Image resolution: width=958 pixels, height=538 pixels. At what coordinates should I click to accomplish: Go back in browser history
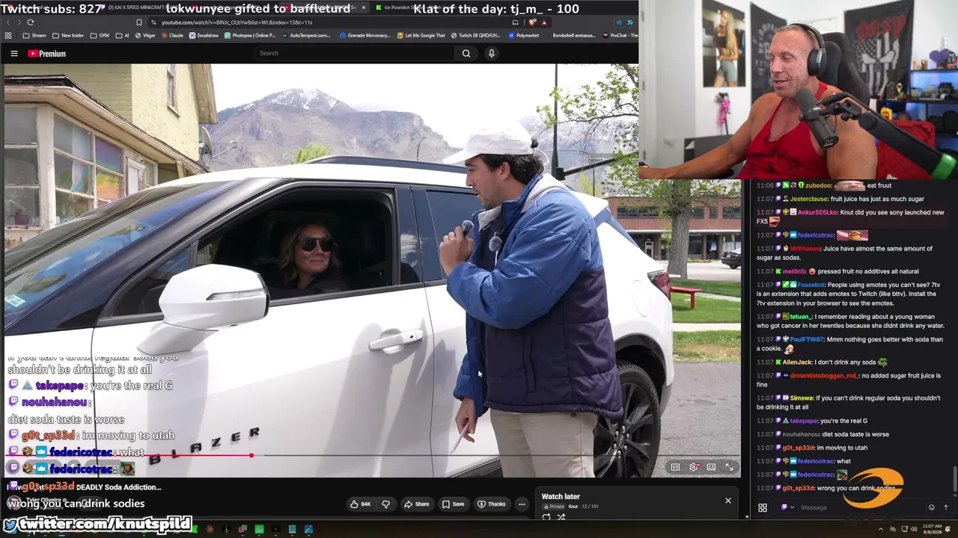[7, 22]
